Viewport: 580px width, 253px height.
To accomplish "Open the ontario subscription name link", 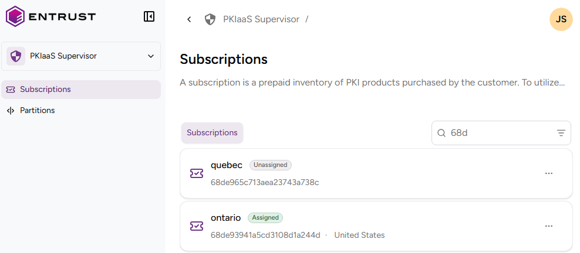I will click(226, 218).
